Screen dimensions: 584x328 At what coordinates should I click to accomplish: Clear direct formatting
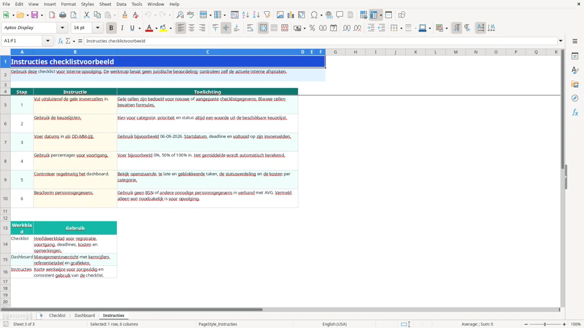point(136,15)
